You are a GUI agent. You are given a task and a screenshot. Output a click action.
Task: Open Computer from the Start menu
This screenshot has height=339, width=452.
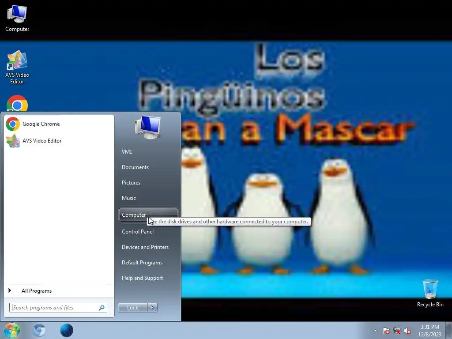[x=148, y=215]
